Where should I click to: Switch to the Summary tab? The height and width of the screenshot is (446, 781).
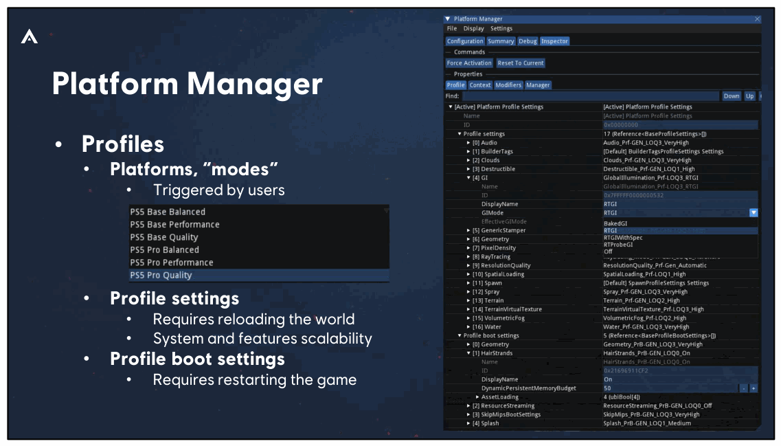501,41
